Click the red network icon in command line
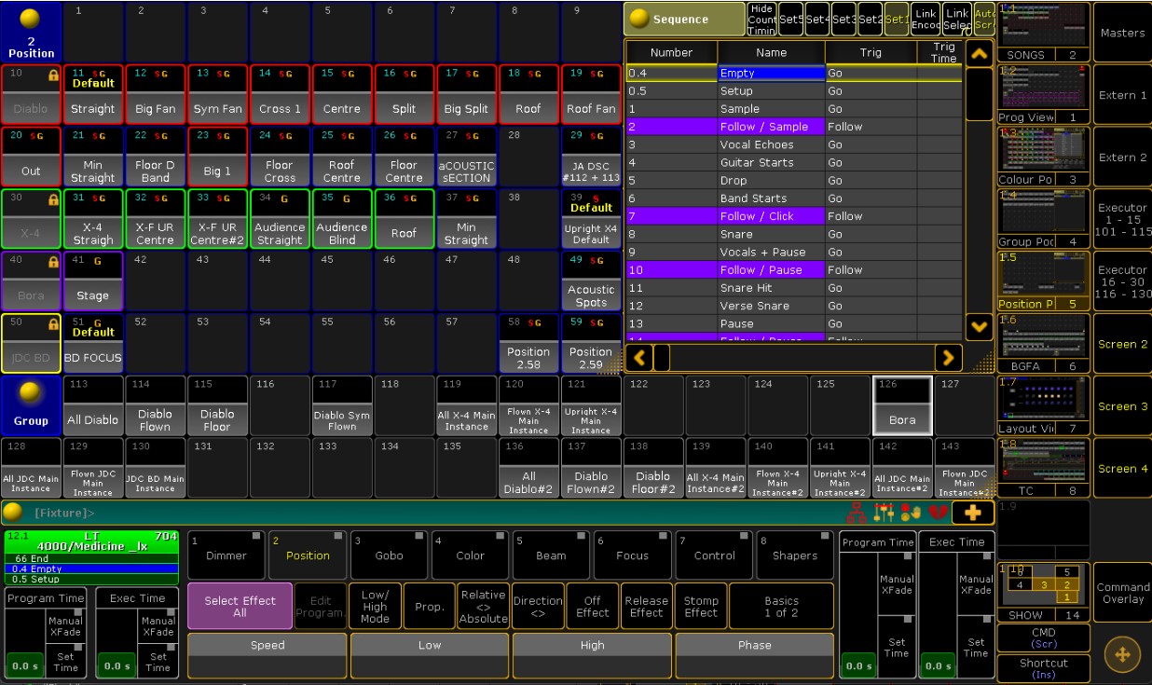1152x685 pixels. pyautogui.click(x=858, y=513)
